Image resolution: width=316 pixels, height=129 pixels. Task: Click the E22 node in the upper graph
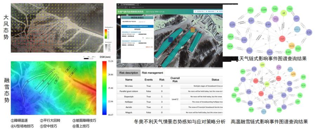tap(249, 50)
